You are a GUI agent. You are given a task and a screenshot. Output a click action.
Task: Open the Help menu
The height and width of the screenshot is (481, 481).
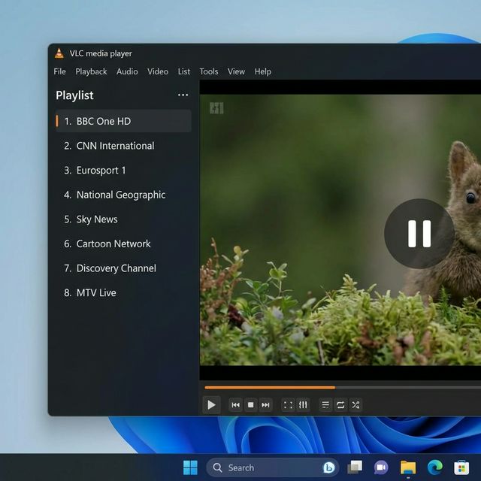263,71
